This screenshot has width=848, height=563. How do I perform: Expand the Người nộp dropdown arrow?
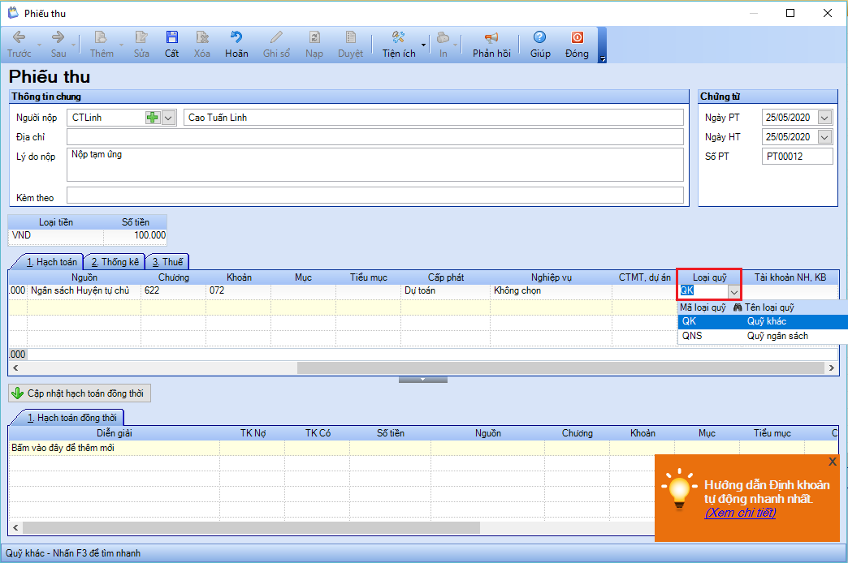(168, 118)
